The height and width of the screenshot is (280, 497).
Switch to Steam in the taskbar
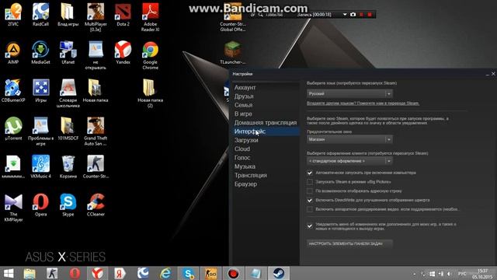[x=279, y=273]
